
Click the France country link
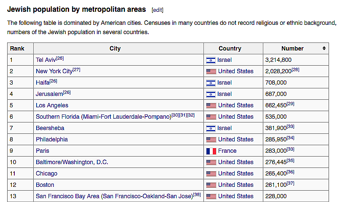pyautogui.click(x=227, y=151)
